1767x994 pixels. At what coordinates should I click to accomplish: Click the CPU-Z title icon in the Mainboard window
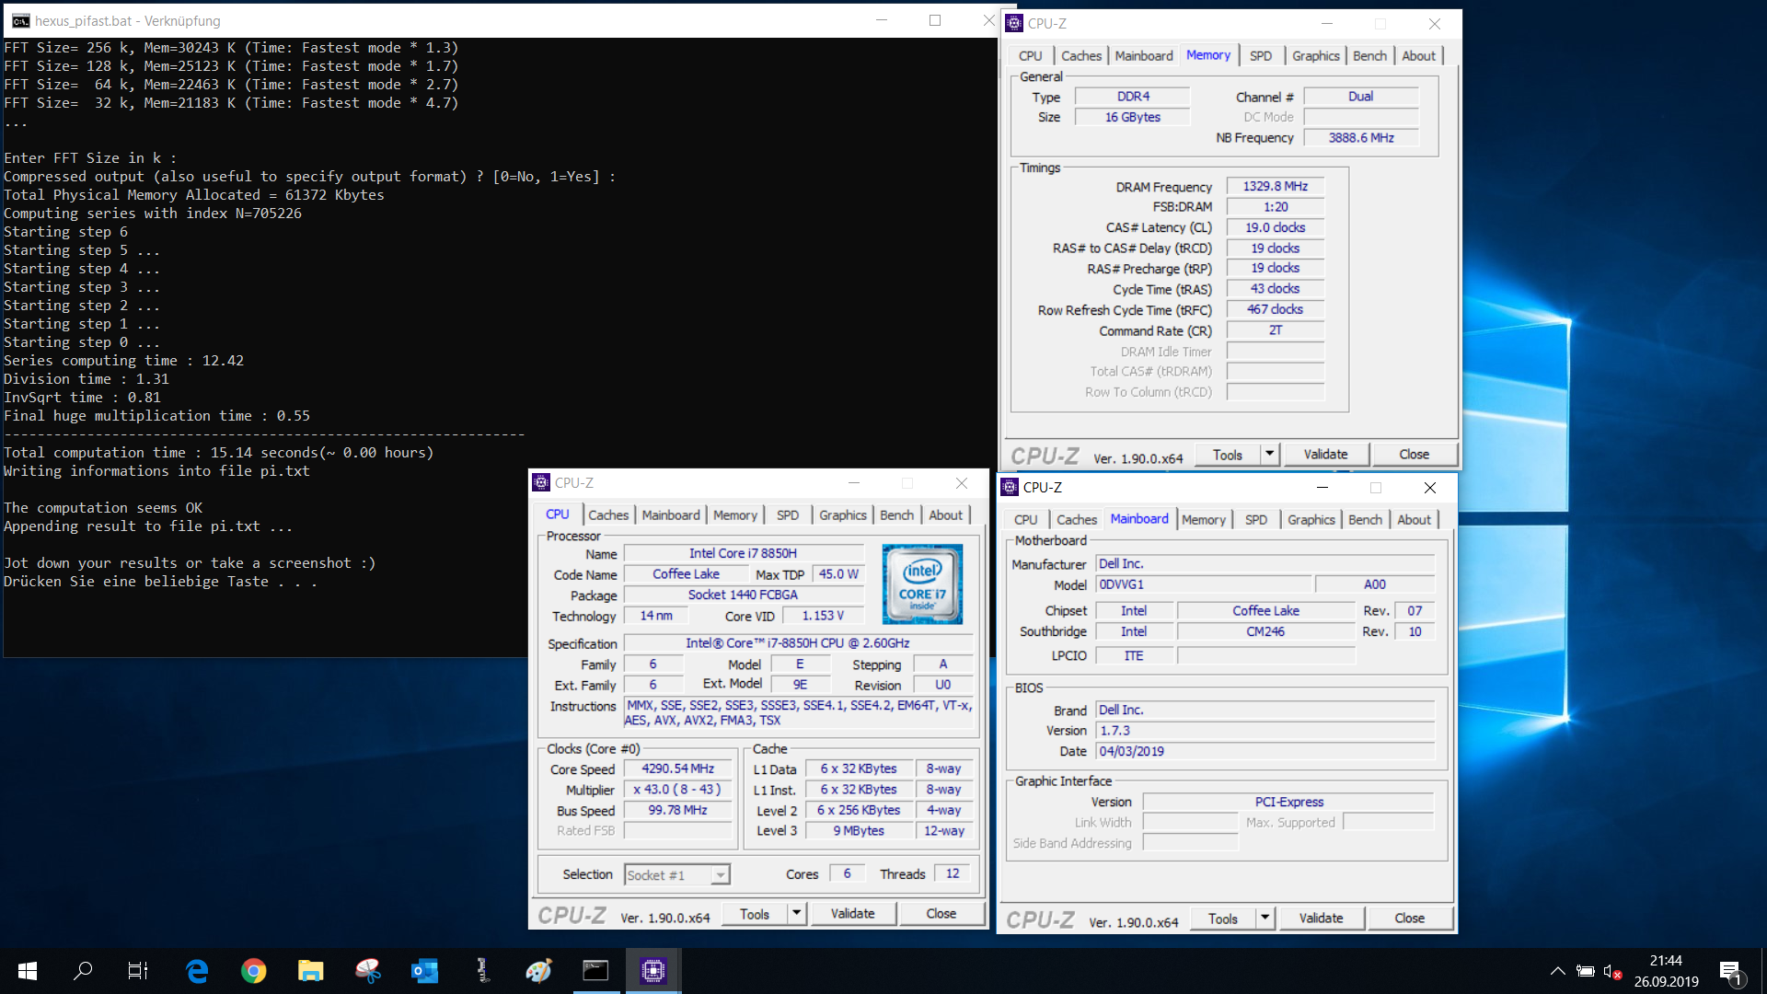(x=1010, y=487)
